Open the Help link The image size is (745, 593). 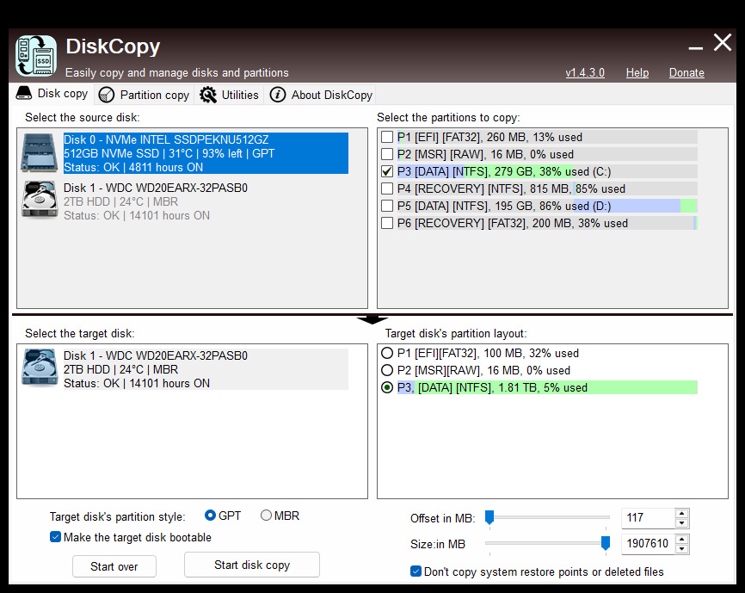637,72
